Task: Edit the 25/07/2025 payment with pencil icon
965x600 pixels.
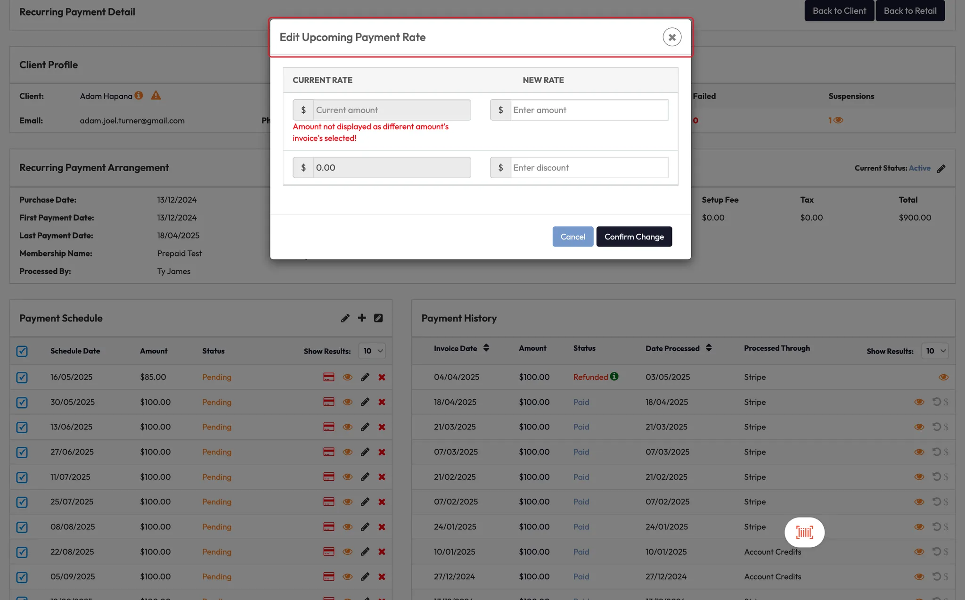Action: tap(365, 502)
